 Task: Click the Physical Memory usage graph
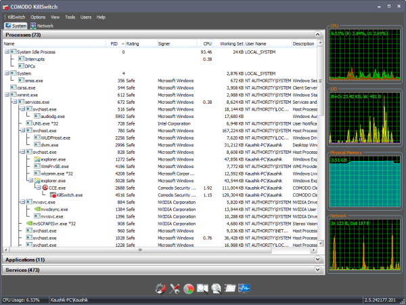(x=365, y=180)
